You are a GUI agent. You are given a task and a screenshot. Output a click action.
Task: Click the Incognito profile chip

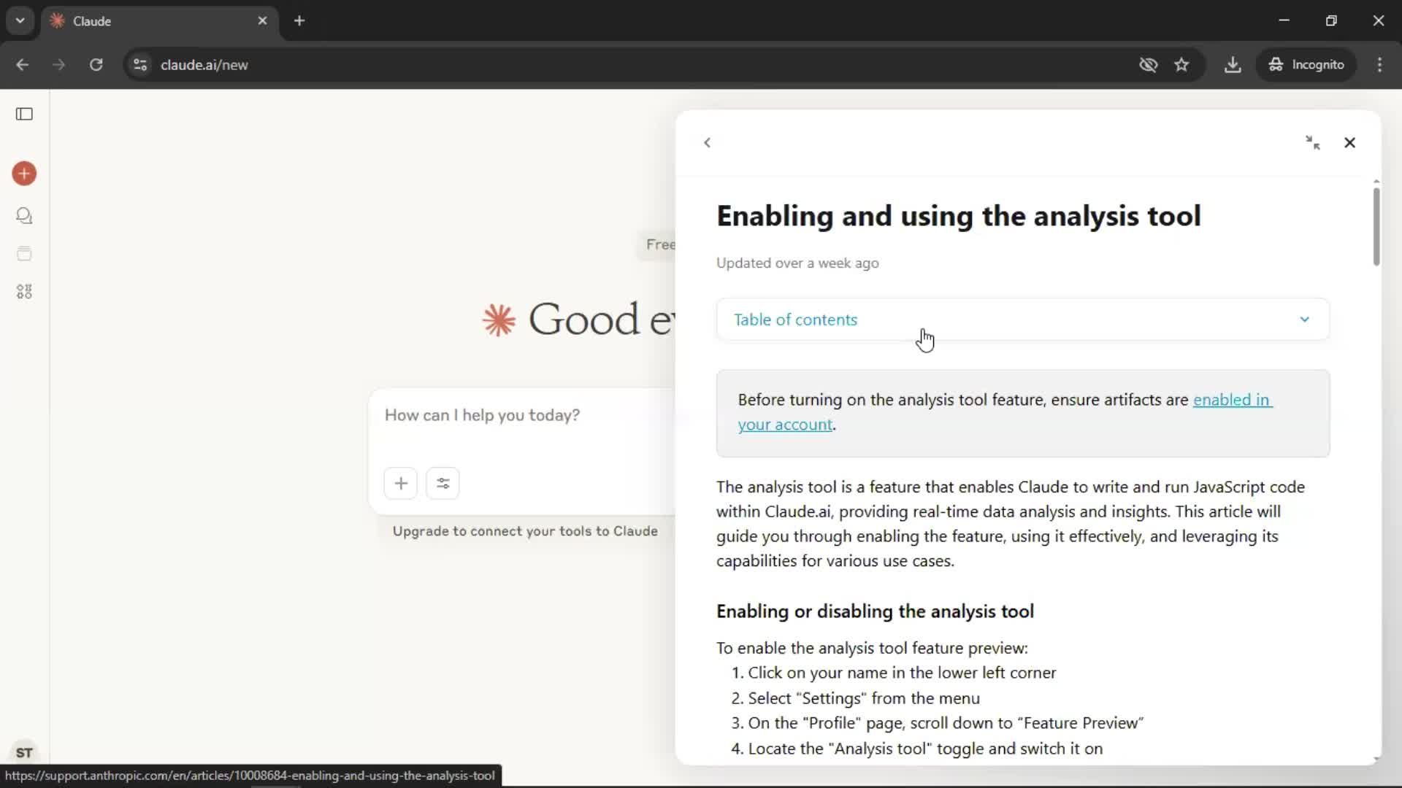click(1306, 65)
